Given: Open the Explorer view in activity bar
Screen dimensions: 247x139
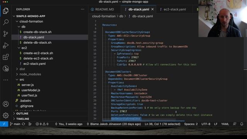Looking at the screenshot, I should tap(6, 11).
